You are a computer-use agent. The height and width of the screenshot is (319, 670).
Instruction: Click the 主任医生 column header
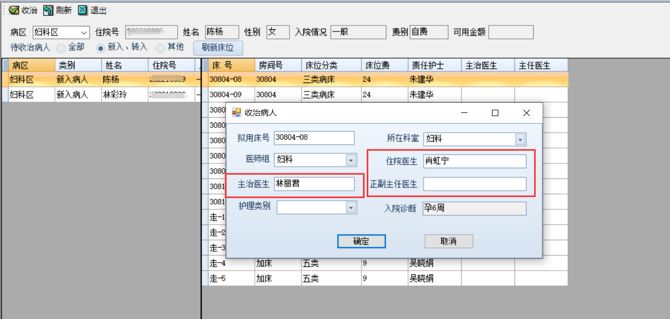tap(542, 66)
